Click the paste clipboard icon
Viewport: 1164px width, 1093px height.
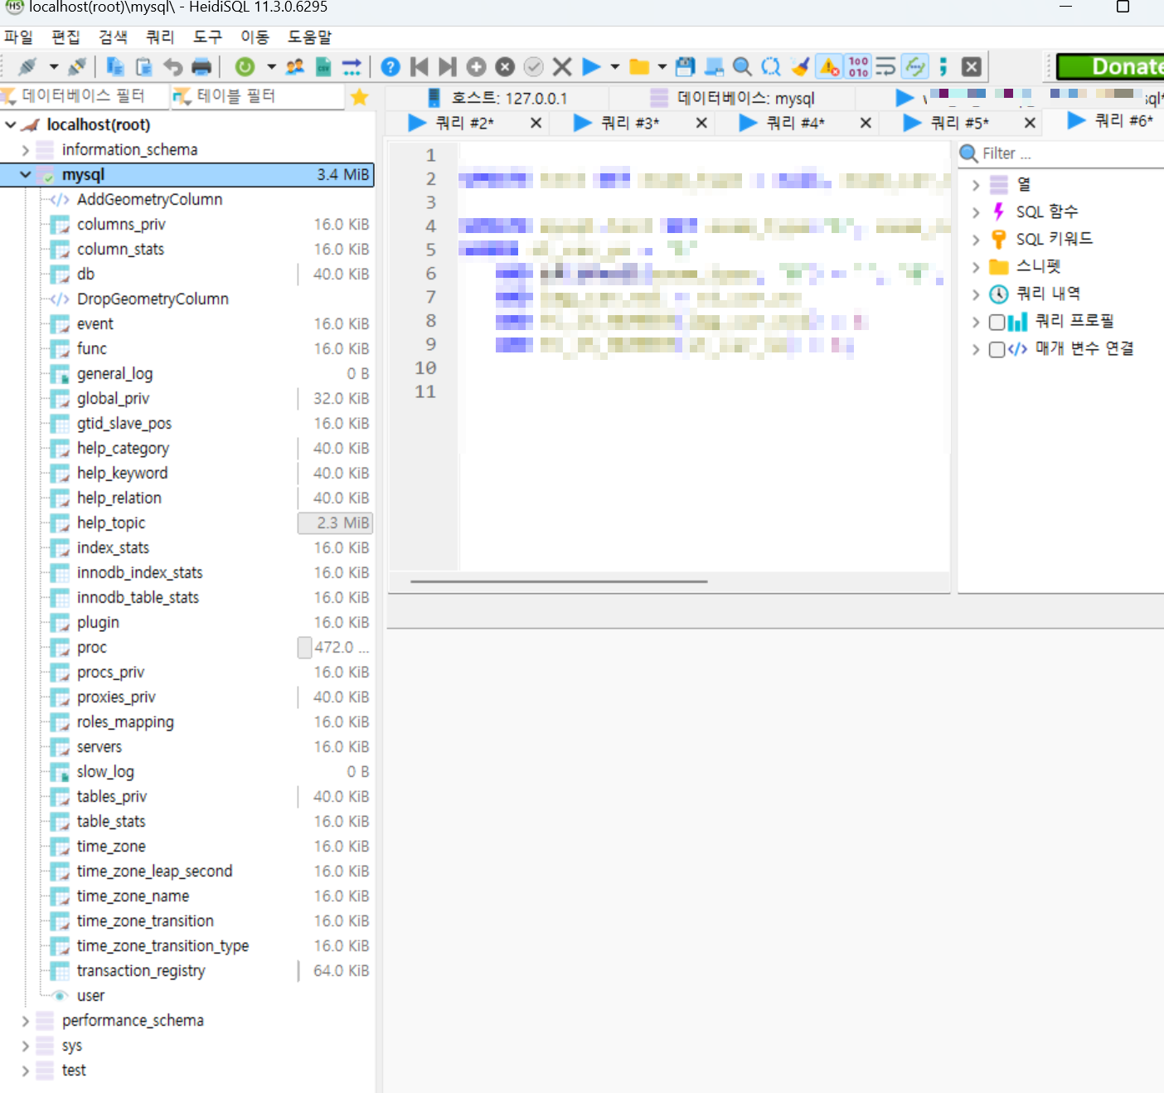[144, 66]
